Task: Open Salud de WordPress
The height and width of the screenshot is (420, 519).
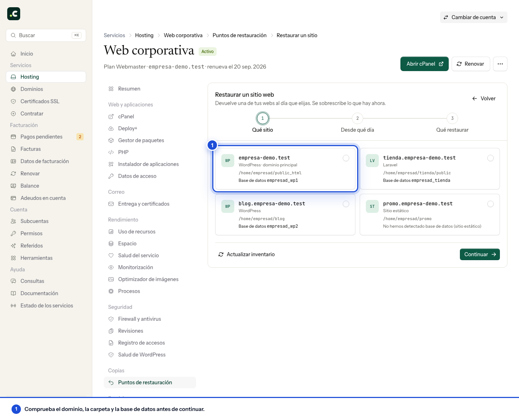Action: 150,355
